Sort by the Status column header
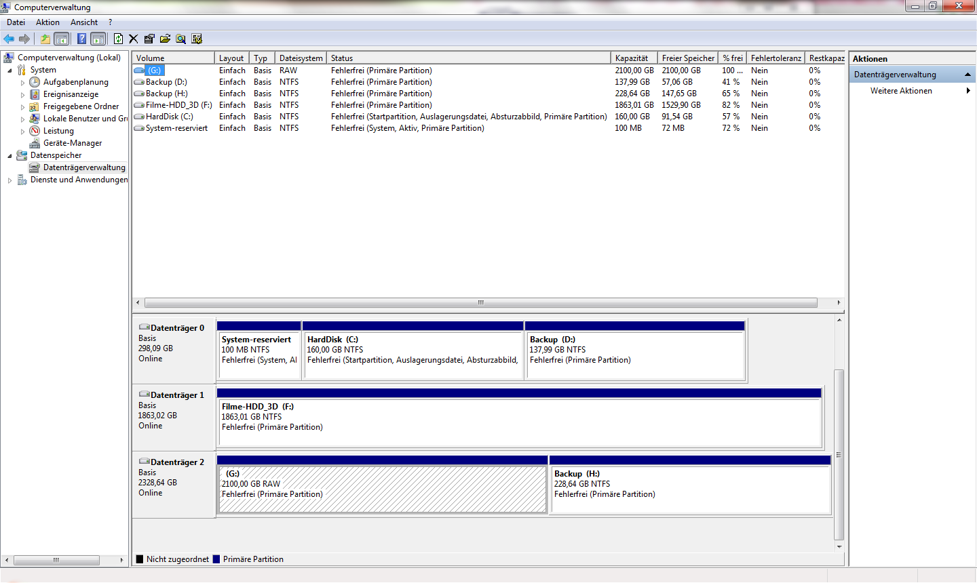Image resolution: width=977 pixels, height=583 pixels. pyautogui.click(x=469, y=58)
